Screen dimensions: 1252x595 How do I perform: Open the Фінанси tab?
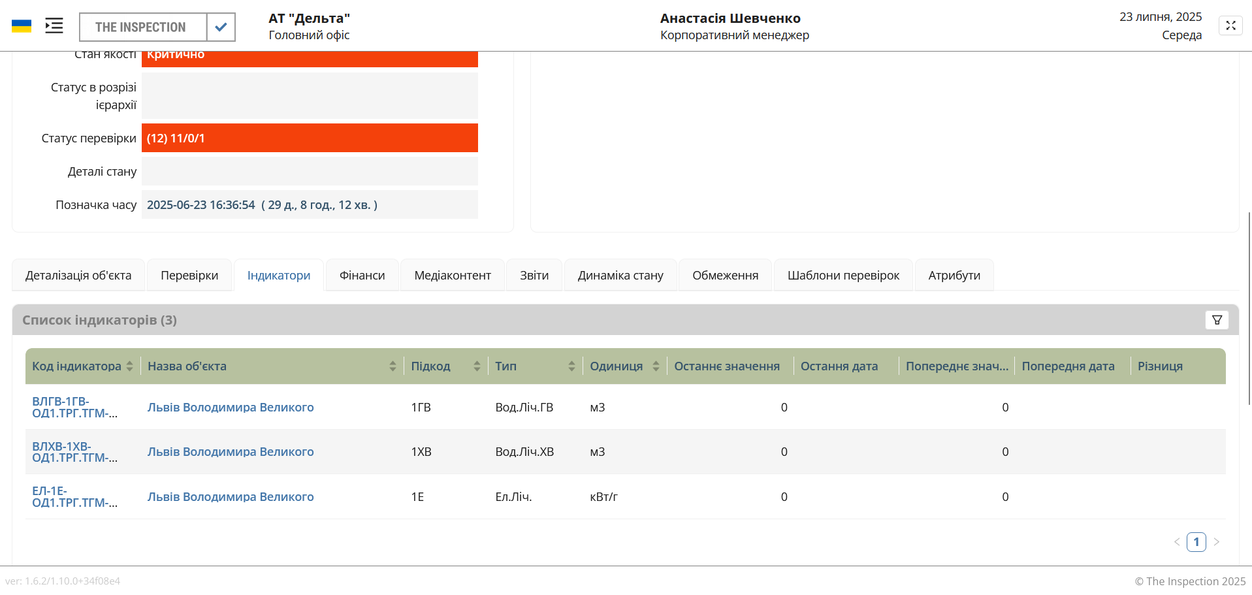click(362, 276)
